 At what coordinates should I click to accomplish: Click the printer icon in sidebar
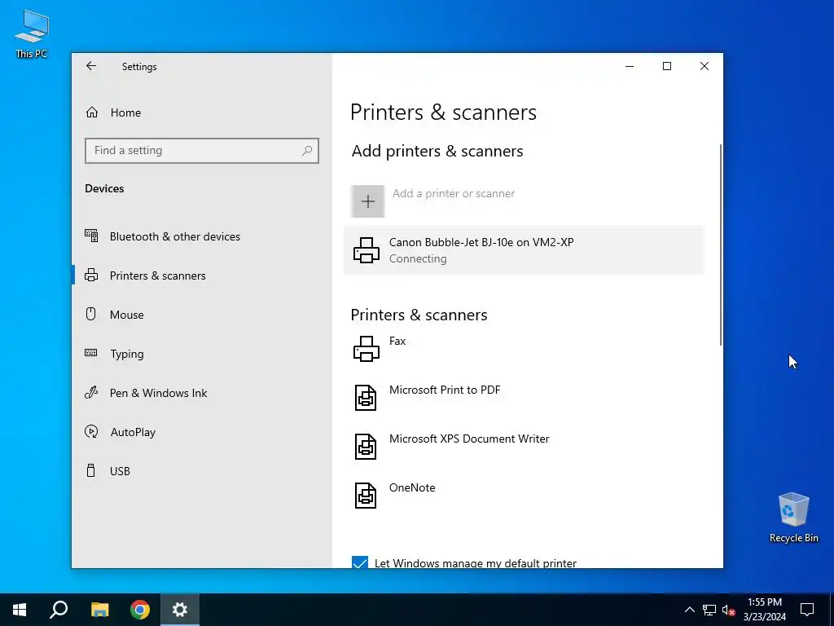pos(91,276)
